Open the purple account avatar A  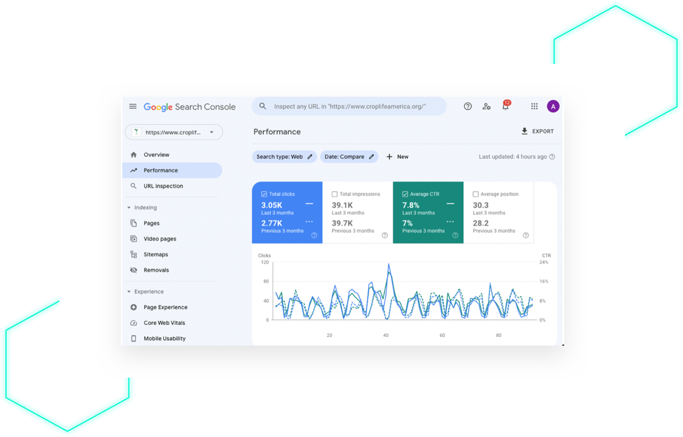553,106
